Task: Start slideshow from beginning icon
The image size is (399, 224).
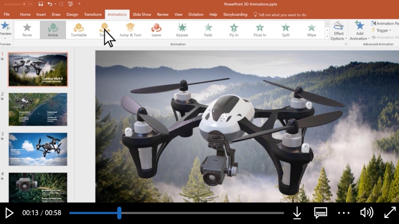Action: [x=70, y=4]
